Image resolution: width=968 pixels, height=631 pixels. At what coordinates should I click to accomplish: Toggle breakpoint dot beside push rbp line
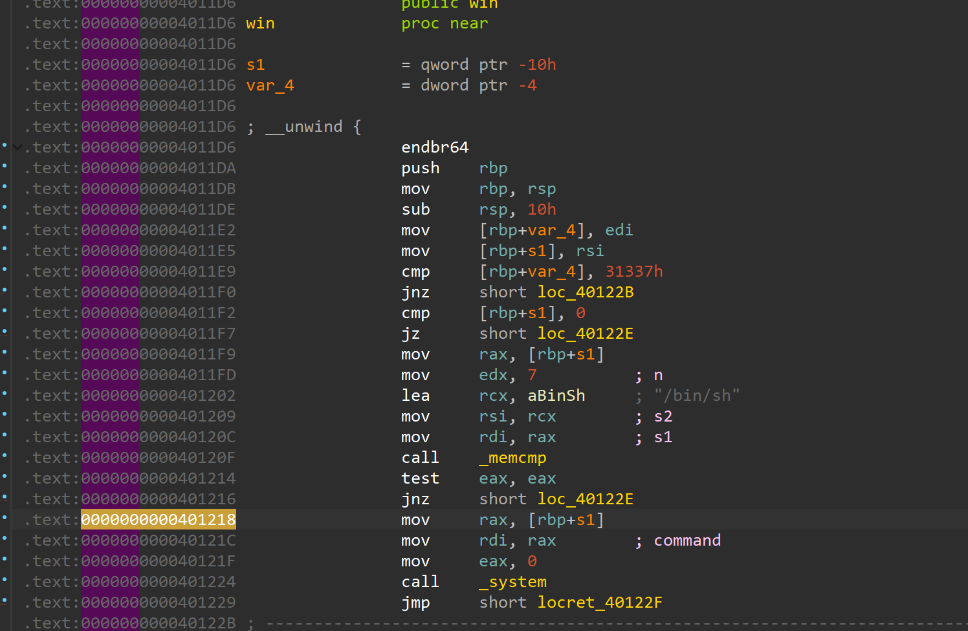(x=5, y=166)
